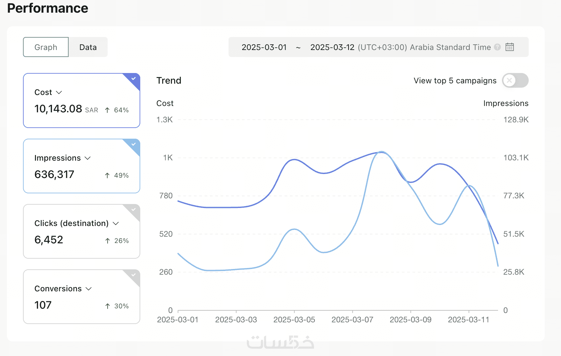Screen dimensions: 561x356
Task: Switch to the Data tab
Action: [x=88, y=47]
